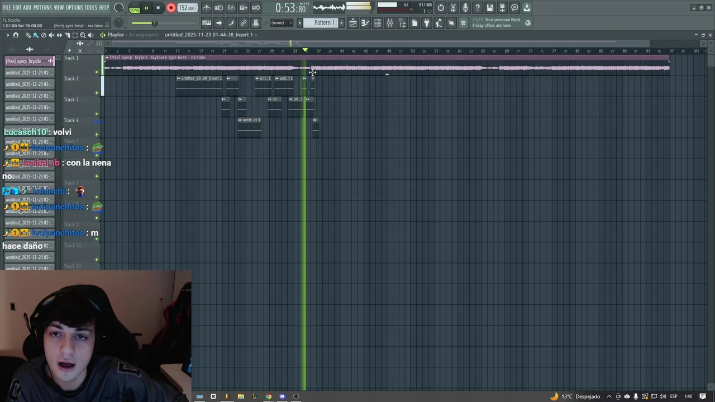715x402 pixels.
Task: Open the audio editor scissors icon
Action: tap(453, 8)
